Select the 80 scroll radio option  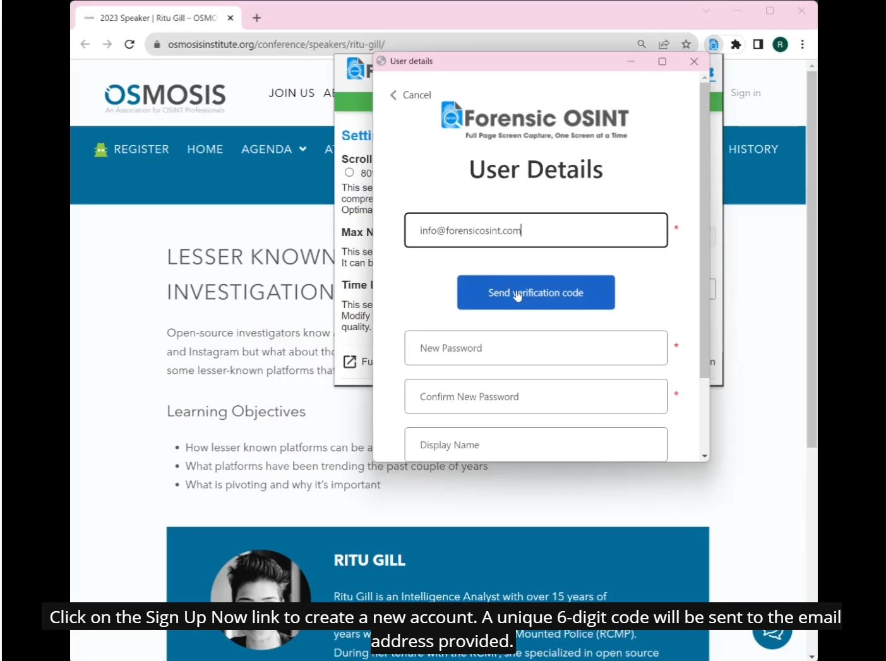tap(349, 172)
